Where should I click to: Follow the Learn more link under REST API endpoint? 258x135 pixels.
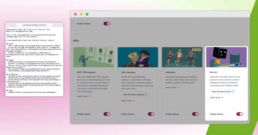(84, 96)
